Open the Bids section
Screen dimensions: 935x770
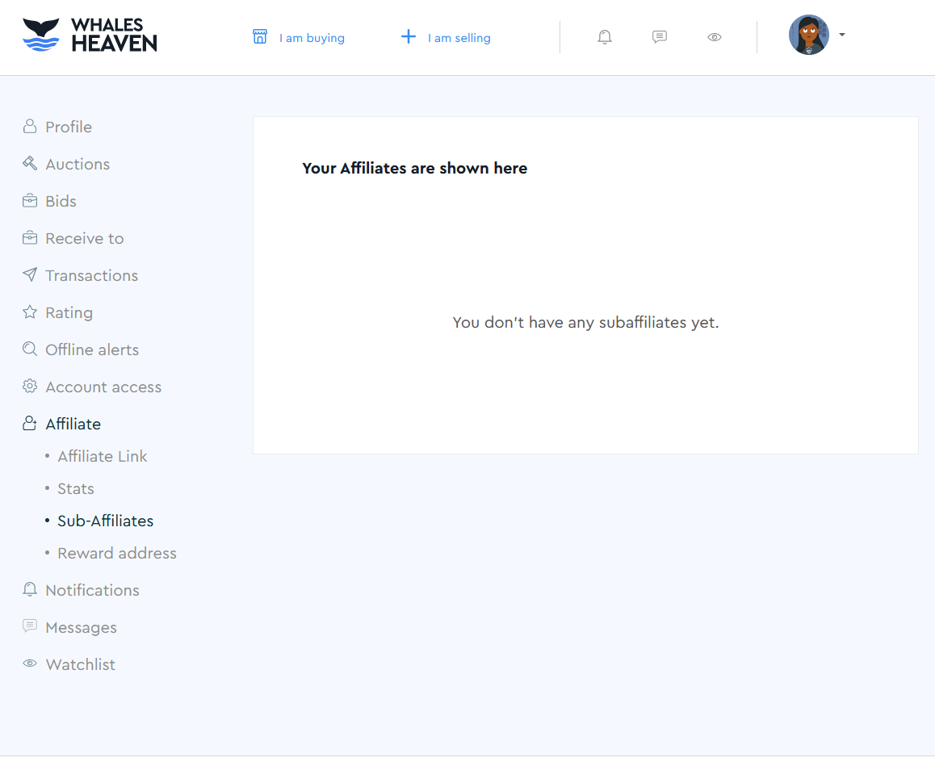(x=61, y=201)
